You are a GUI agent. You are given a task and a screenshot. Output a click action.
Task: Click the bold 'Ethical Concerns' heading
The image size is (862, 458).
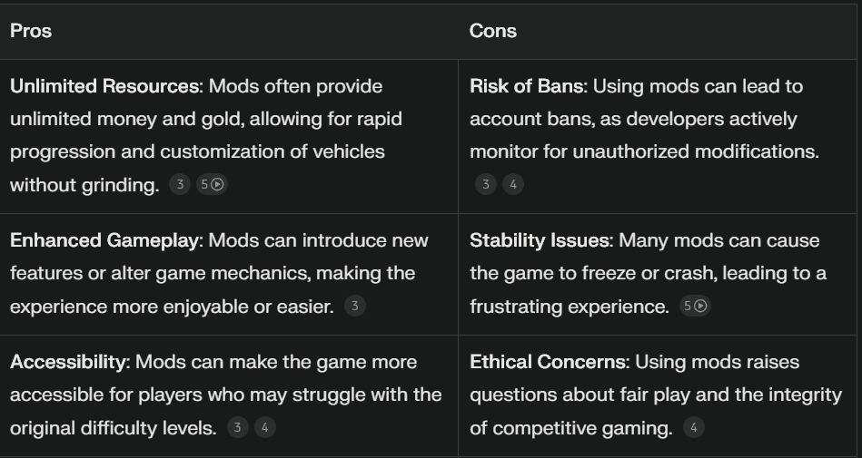tap(548, 362)
